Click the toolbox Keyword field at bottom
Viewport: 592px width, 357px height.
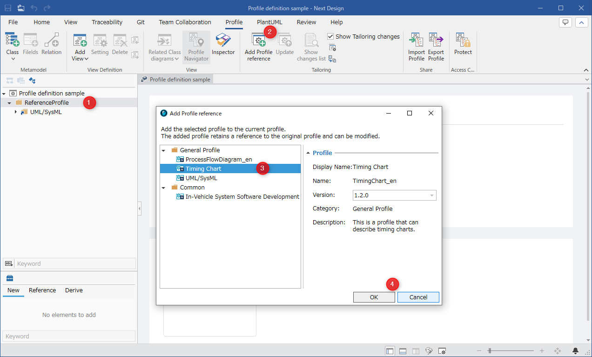coord(69,336)
